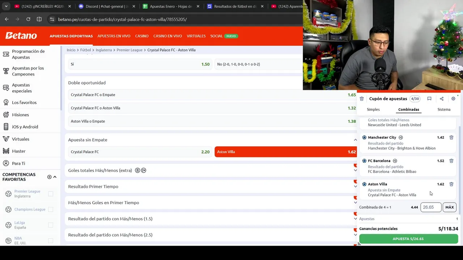This screenshot has width=463, height=260.
Task: Open Apuestas Deportivas menu
Action: coord(71,36)
